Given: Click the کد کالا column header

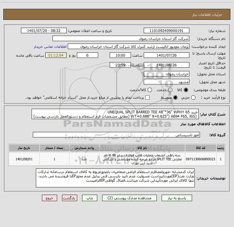Looking at the screenshot, I should point(201,148).
